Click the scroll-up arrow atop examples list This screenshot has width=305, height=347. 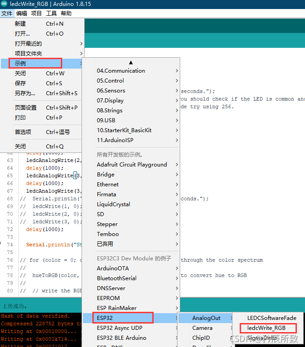pyautogui.click(x=131, y=63)
